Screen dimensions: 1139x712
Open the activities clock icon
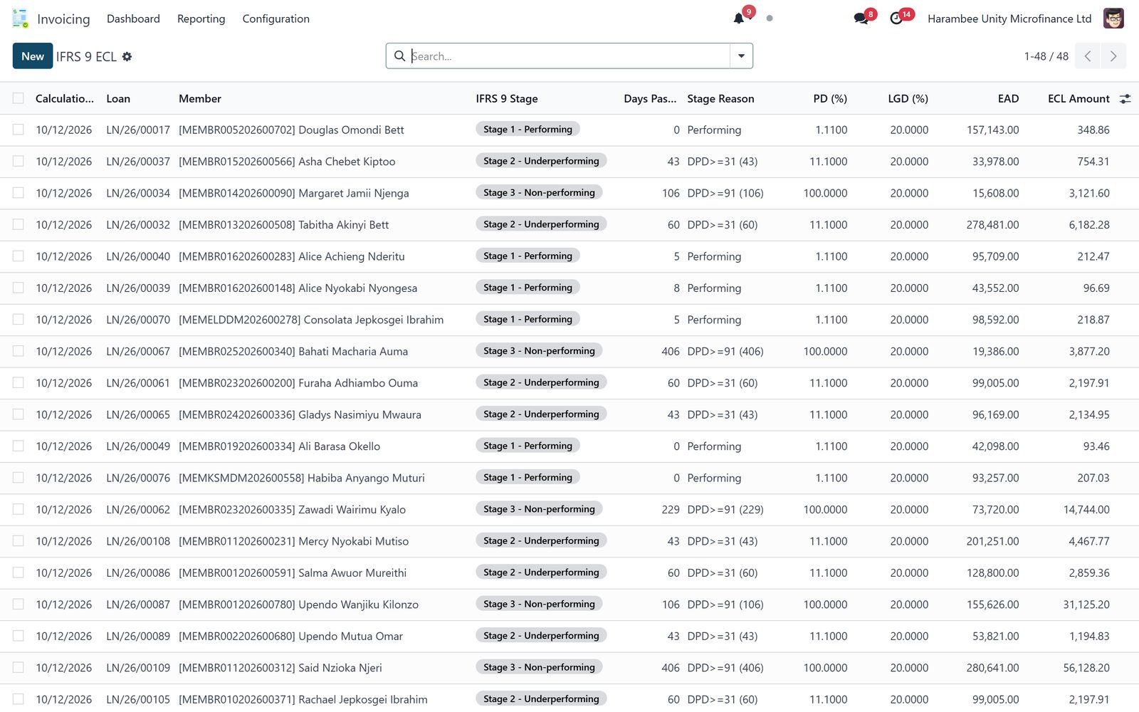pos(896,19)
